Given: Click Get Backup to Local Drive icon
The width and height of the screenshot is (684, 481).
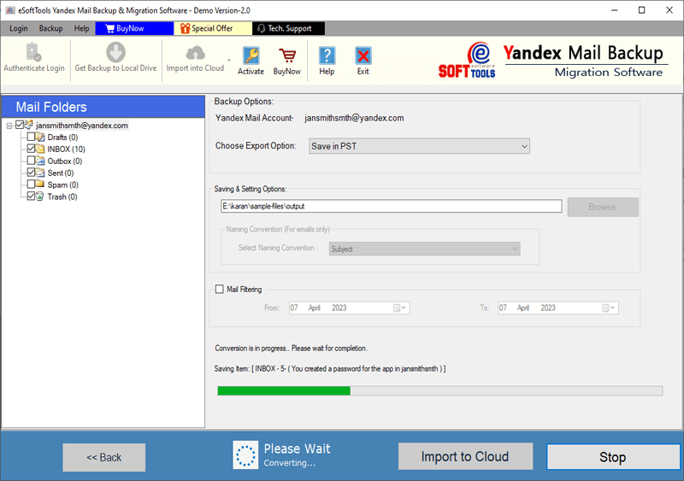Looking at the screenshot, I should point(115,52).
